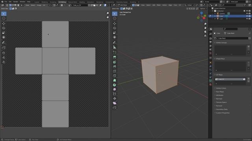
Task: Select the UV editor Annotate tool
Action: tap(4, 43)
